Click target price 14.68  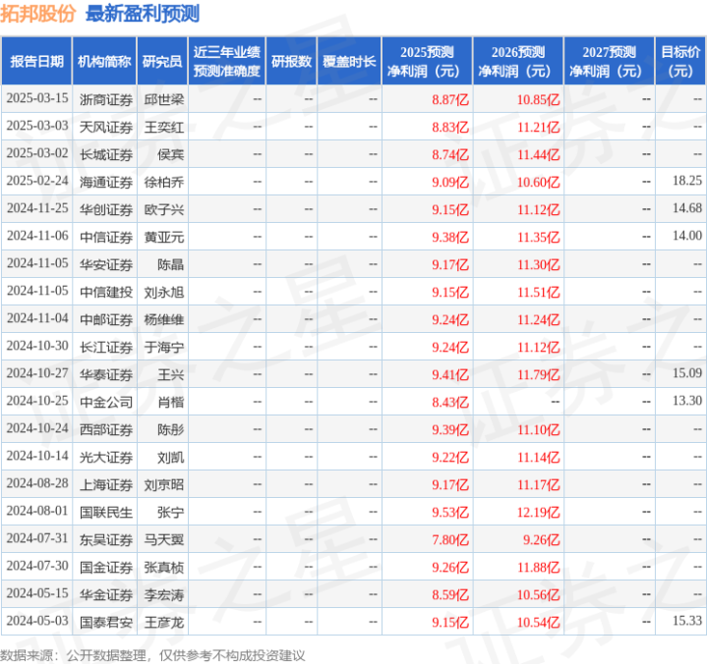(687, 208)
